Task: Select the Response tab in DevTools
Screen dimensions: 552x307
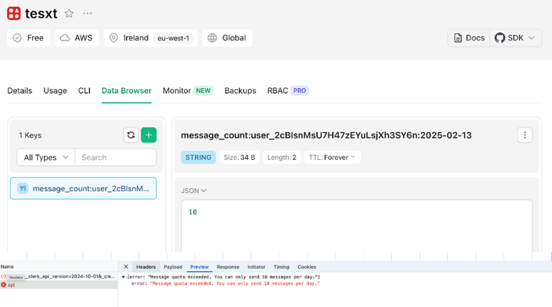Action: click(228, 267)
